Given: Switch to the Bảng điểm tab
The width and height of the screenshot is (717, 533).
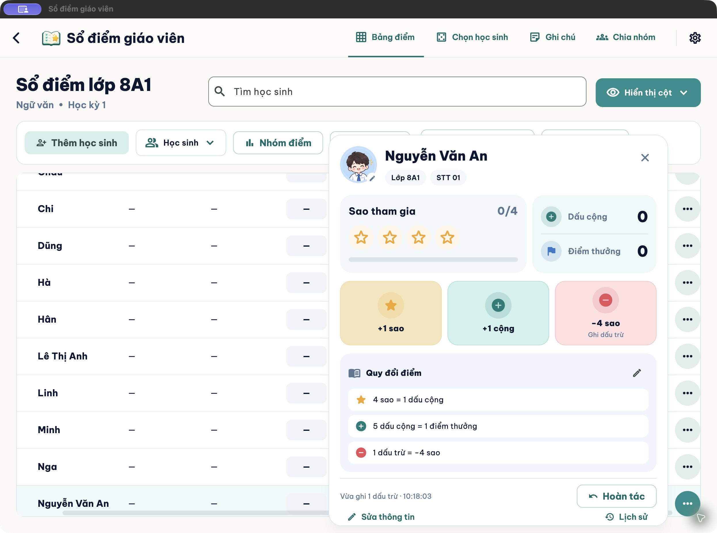Looking at the screenshot, I should [x=386, y=37].
